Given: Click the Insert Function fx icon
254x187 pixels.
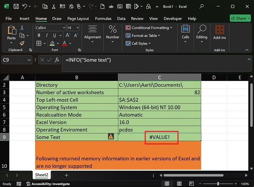Looking at the screenshot, I should pyautogui.click(x=56, y=60).
